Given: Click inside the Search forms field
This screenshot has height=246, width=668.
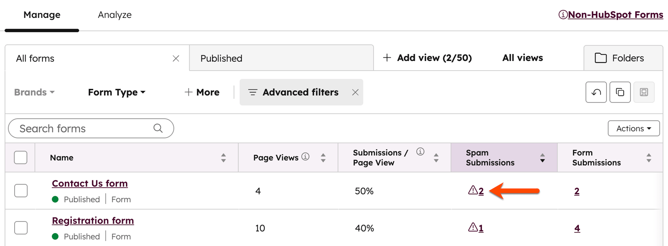Looking at the screenshot, I should pos(76,128).
